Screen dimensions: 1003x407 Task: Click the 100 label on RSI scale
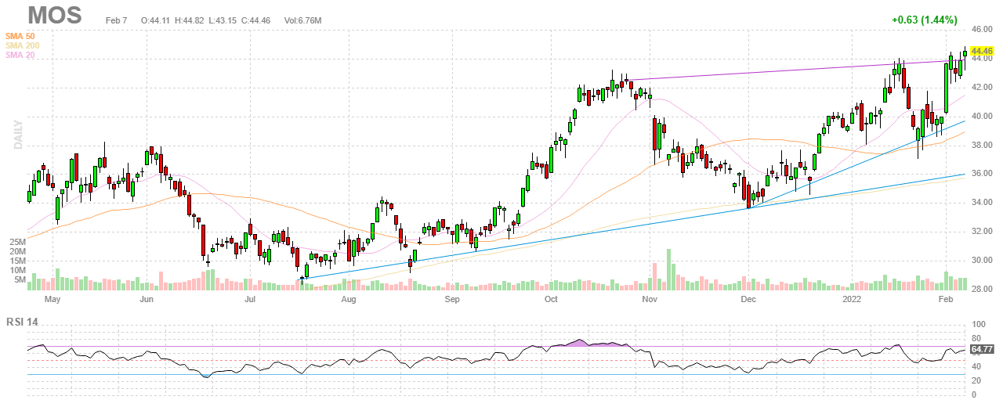977,324
